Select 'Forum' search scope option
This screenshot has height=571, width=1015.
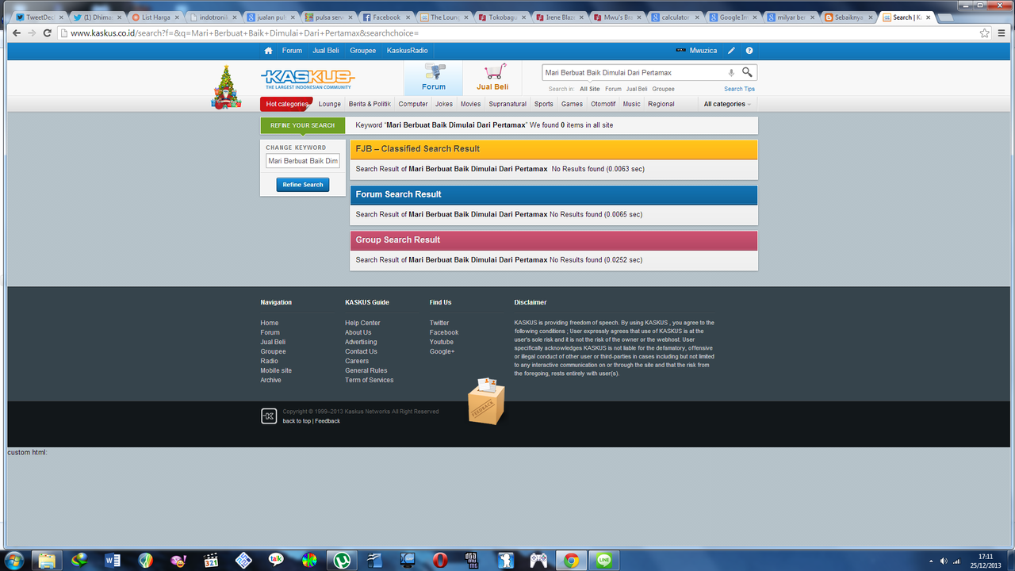pyautogui.click(x=613, y=89)
